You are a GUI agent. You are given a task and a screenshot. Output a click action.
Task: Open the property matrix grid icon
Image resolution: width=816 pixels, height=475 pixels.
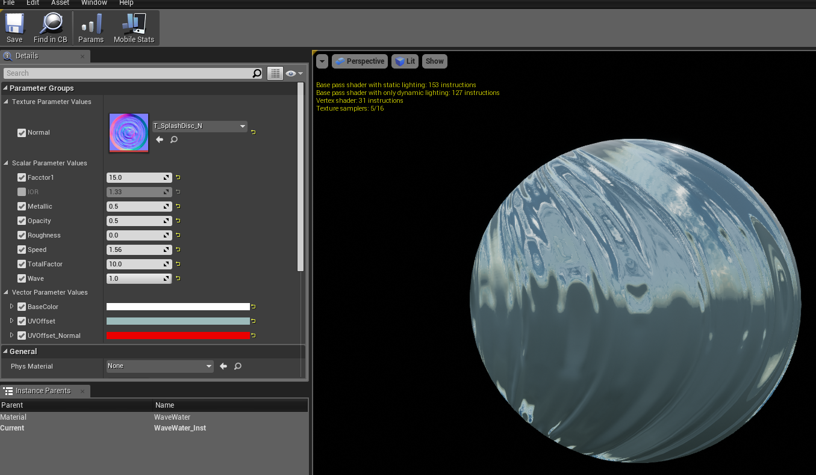275,73
